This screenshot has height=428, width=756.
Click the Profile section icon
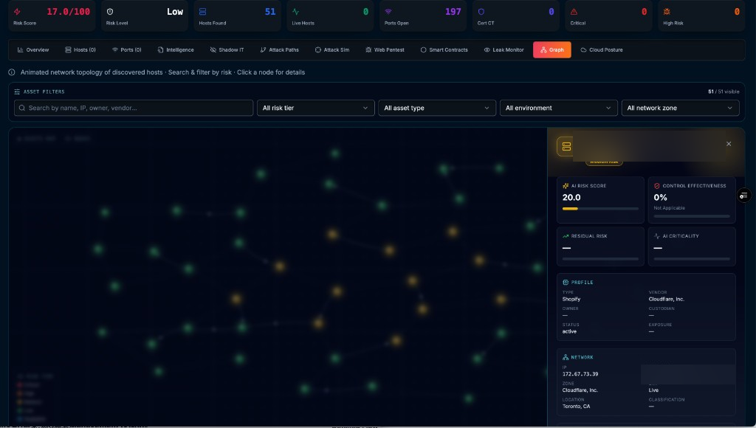coord(566,283)
